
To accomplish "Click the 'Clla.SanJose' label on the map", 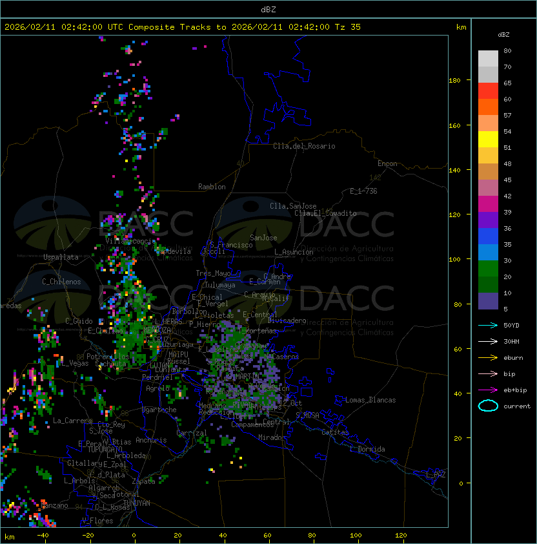I will [293, 206].
